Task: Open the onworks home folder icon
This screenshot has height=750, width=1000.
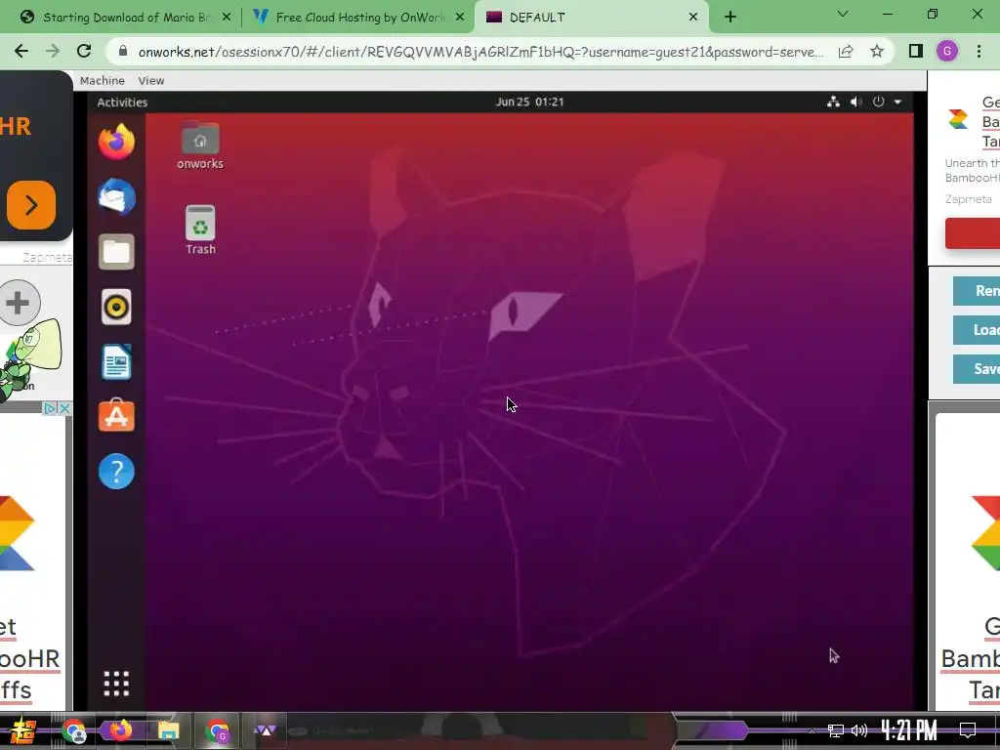Action: 200,145
